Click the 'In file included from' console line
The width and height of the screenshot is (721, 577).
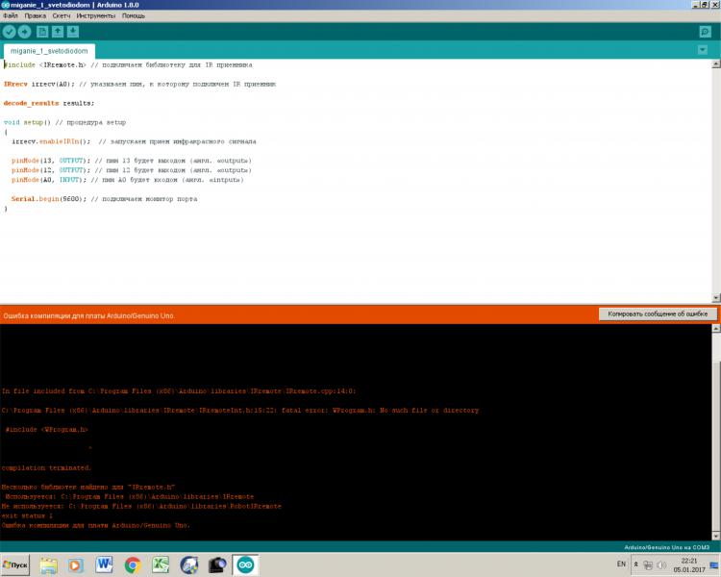point(179,391)
